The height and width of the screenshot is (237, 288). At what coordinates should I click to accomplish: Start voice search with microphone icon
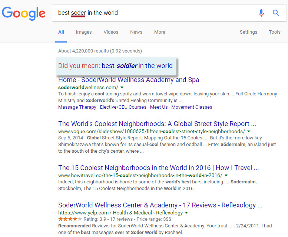click(261, 13)
